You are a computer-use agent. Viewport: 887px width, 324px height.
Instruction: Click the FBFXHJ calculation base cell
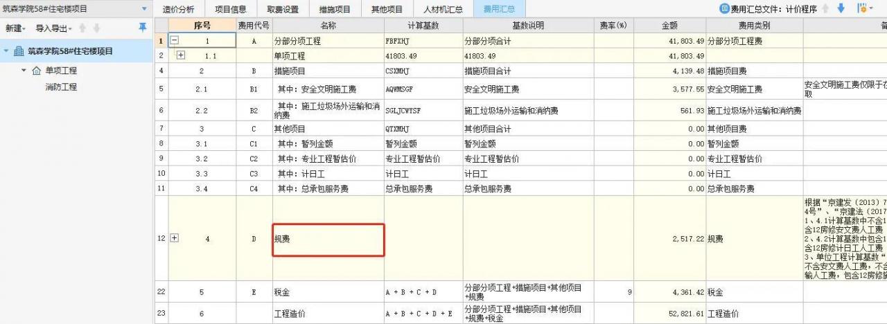click(x=423, y=41)
